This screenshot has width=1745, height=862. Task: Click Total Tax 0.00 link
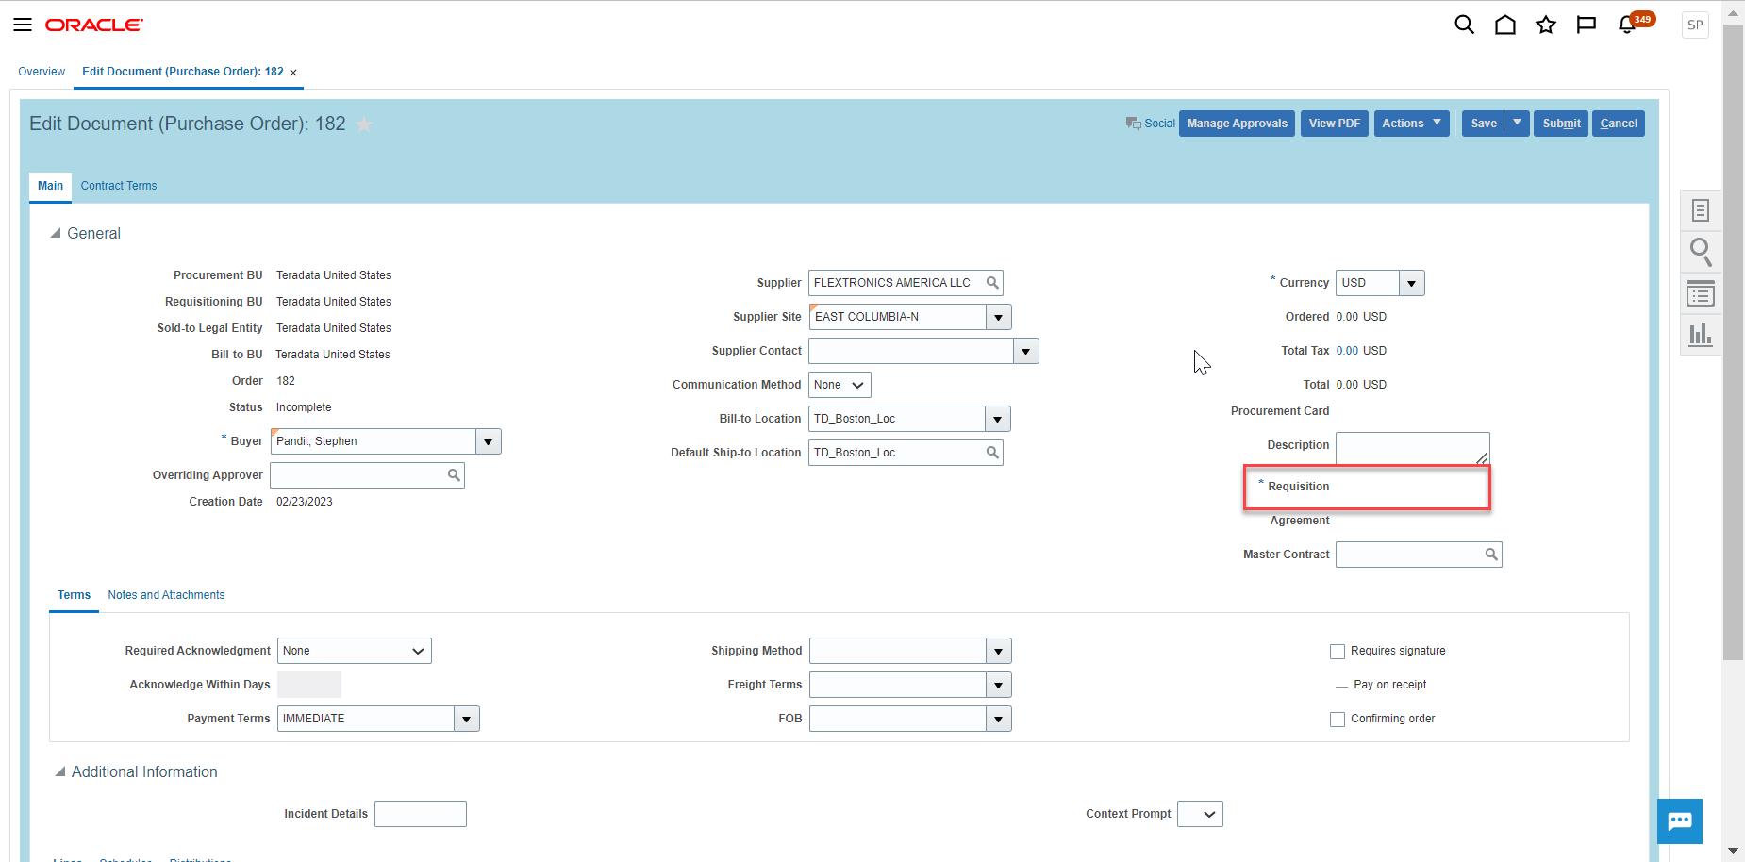tap(1347, 351)
